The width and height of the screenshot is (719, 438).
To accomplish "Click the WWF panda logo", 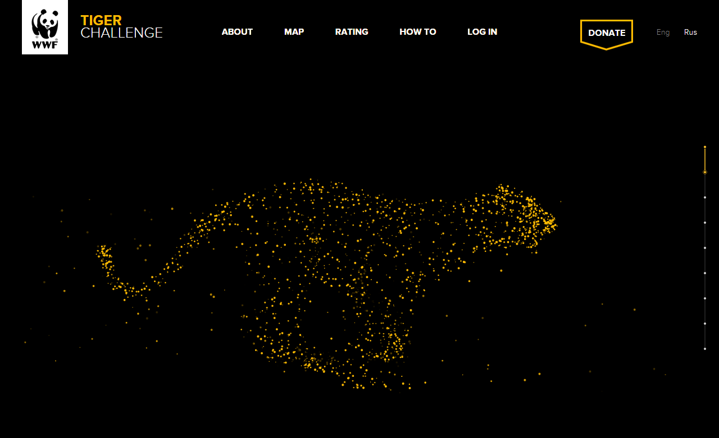I will pyautogui.click(x=45, y=27).
